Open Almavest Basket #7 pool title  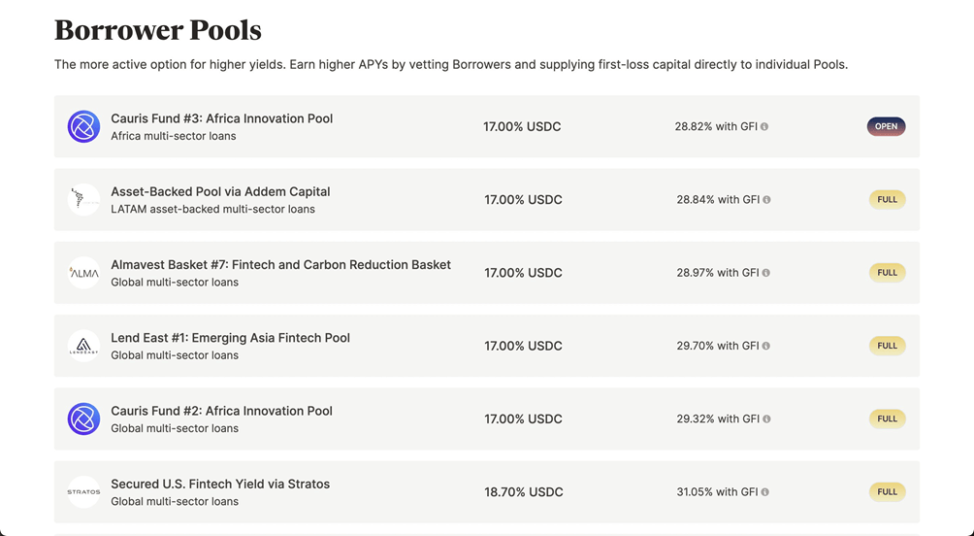[x=280, y=264]
